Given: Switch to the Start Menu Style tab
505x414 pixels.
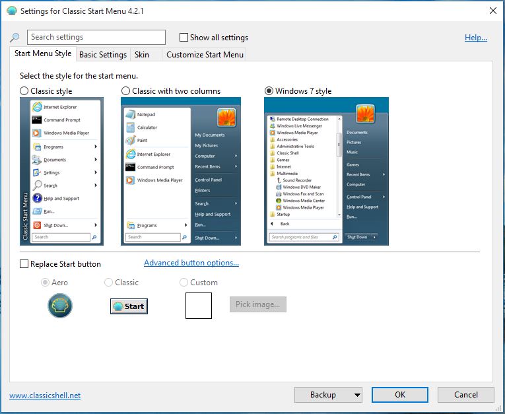Looking at the screenshot, I should 43,53.
